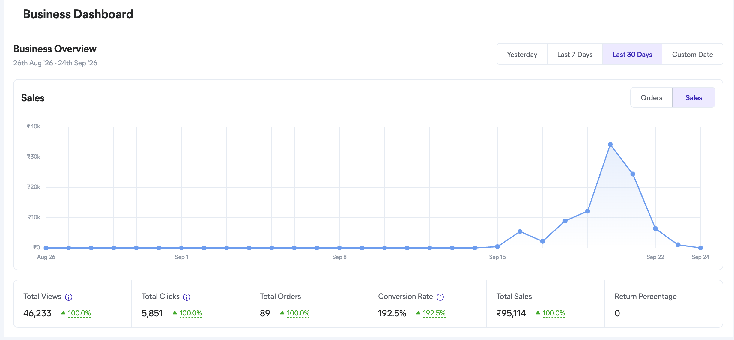Click the Total Sales label
Screen dimensions: 734x340
[514, 297]
